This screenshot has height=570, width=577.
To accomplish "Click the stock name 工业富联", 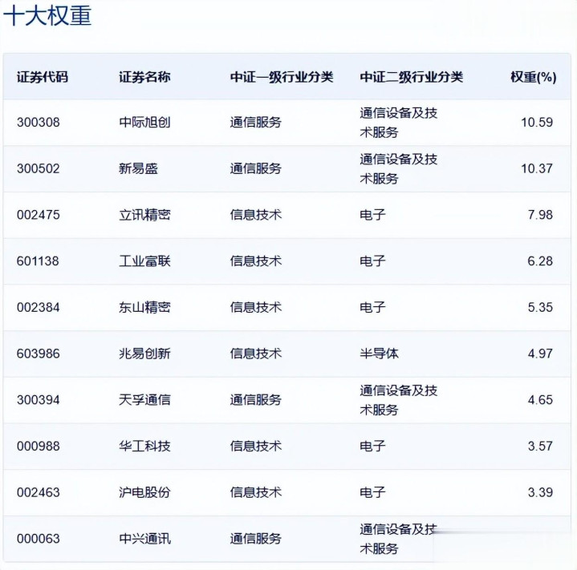I will pyautogui.click(x=144, y=261).
